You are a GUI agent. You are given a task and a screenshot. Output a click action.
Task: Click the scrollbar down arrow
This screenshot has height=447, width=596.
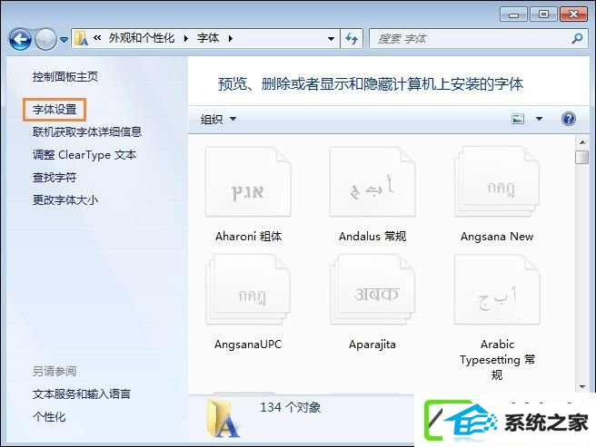582,386
